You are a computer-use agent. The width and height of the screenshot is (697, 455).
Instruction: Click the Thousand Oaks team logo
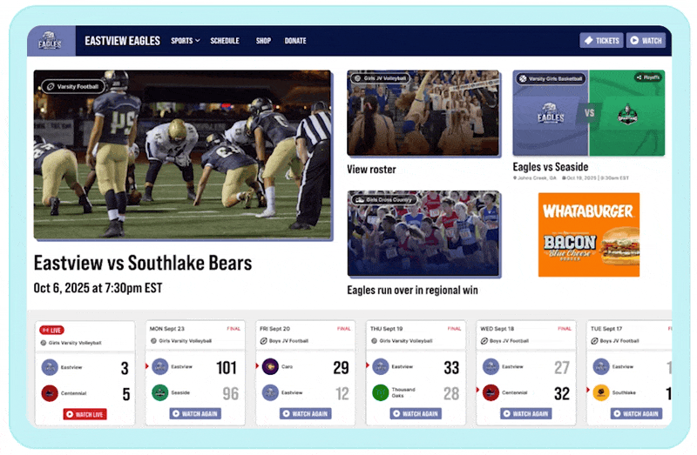(x=381, y=393)
